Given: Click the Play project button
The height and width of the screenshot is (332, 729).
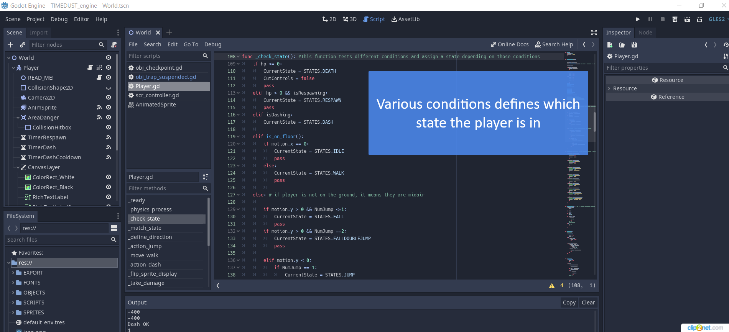Looking at the screenshot, I should click(638, 19).
